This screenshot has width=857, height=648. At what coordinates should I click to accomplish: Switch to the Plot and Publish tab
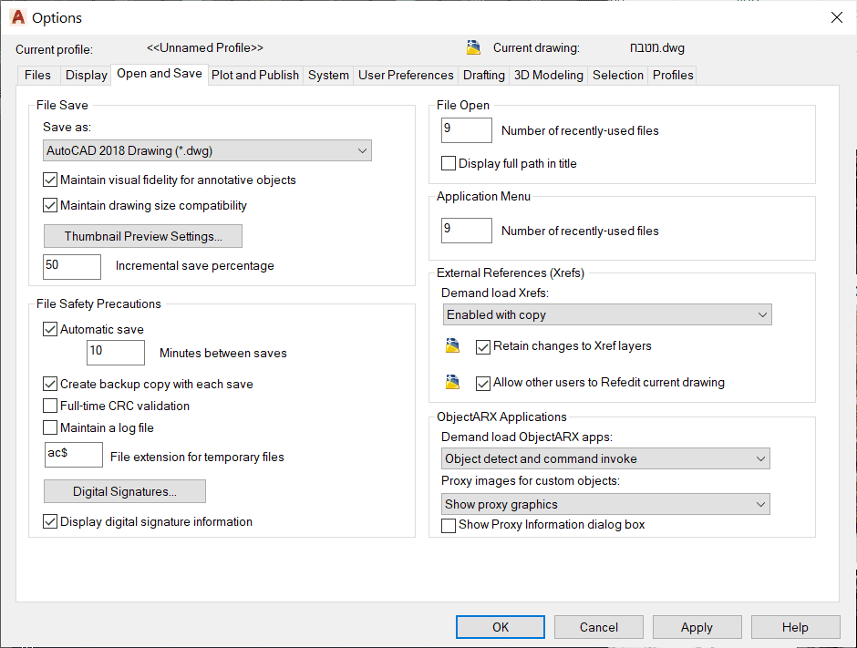click(255, 75)
